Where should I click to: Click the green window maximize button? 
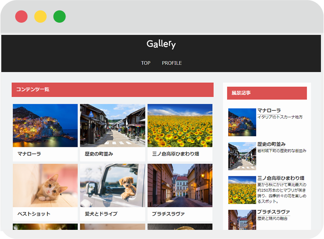59,17
